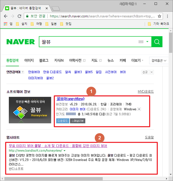
Task: Reload the page with refresh icon
Action: tap(19, 16)
